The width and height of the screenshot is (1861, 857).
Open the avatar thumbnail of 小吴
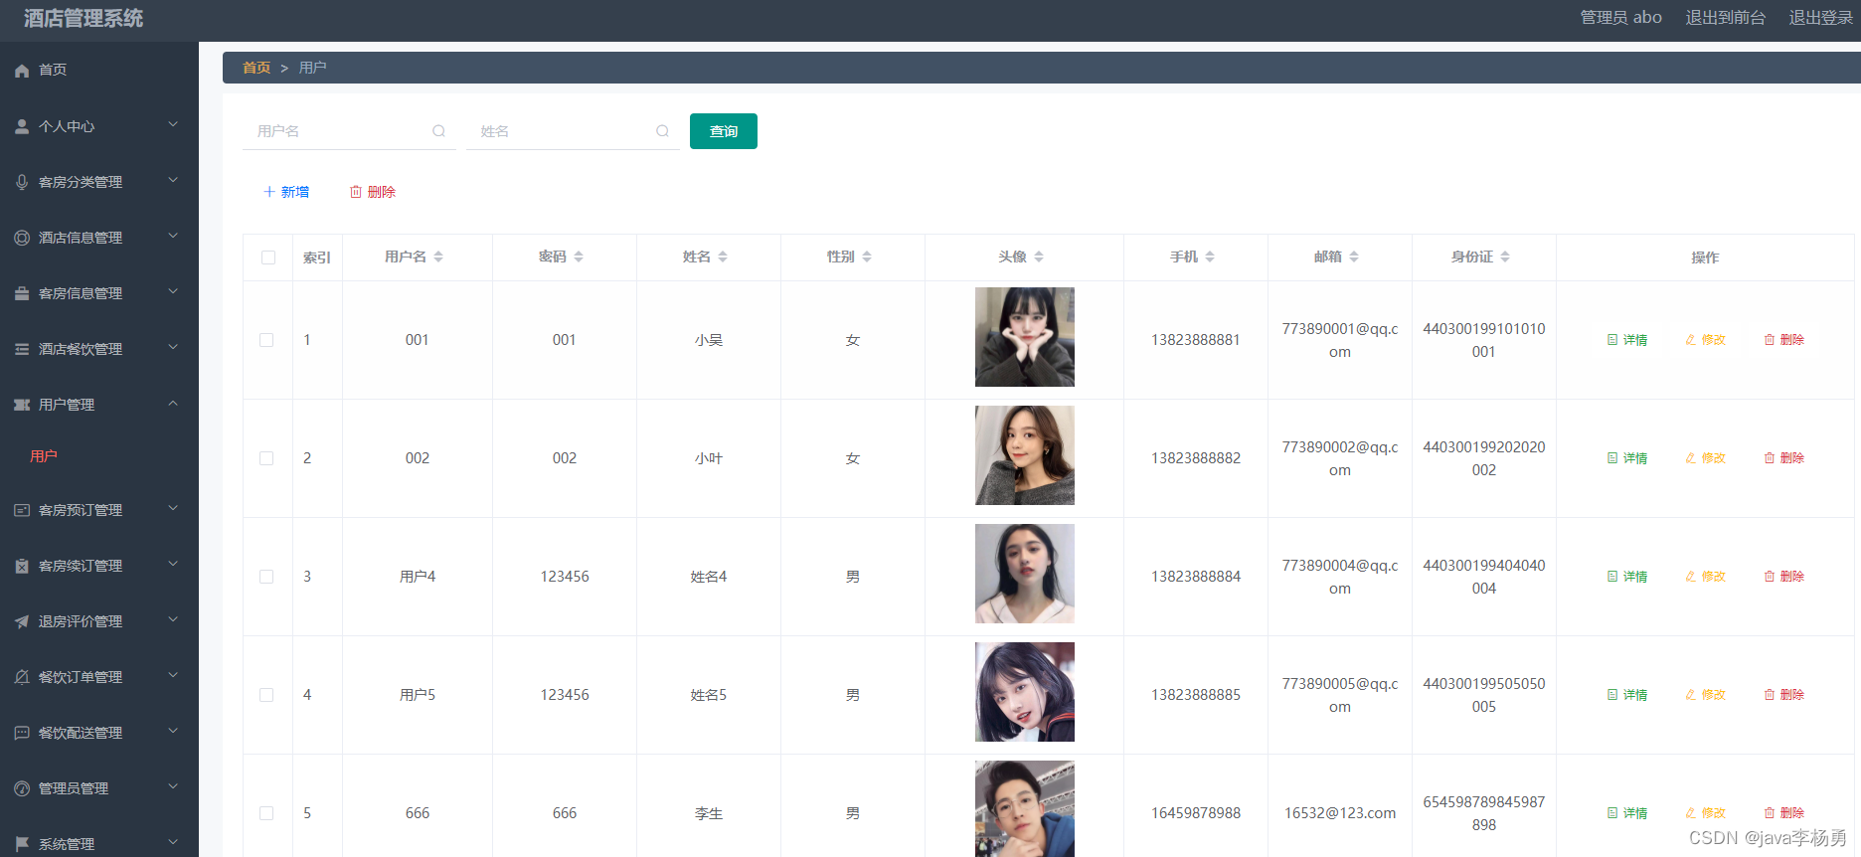(x=1025, y=337)
